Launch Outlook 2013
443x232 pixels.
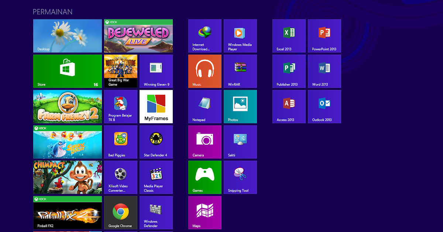pyautogui.click(x=324, y=106)
